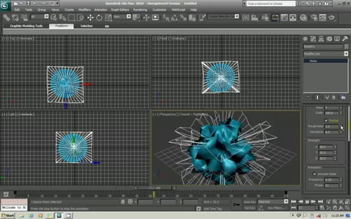Choose the Unlink Selection tool
351x219 pixels.
click(15, 17)
